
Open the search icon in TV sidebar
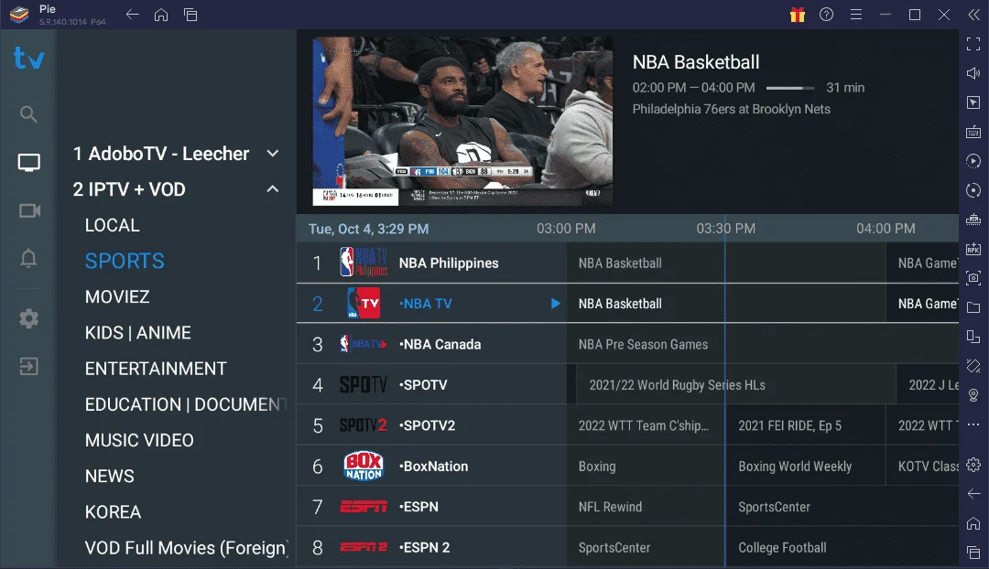click(x=28, y=114)
